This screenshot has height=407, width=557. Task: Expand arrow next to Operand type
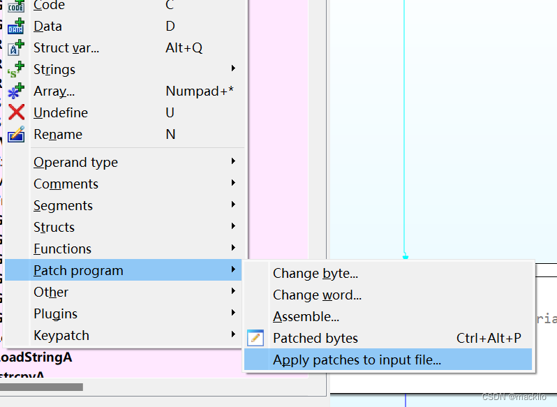[233, 161]
